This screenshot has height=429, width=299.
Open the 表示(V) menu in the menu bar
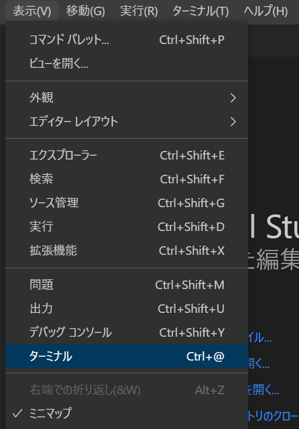coord(32,11)
